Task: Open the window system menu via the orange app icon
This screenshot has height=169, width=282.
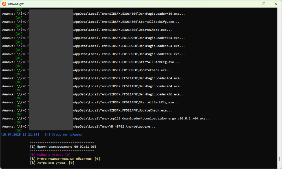Action: click(x=4, y=4)
